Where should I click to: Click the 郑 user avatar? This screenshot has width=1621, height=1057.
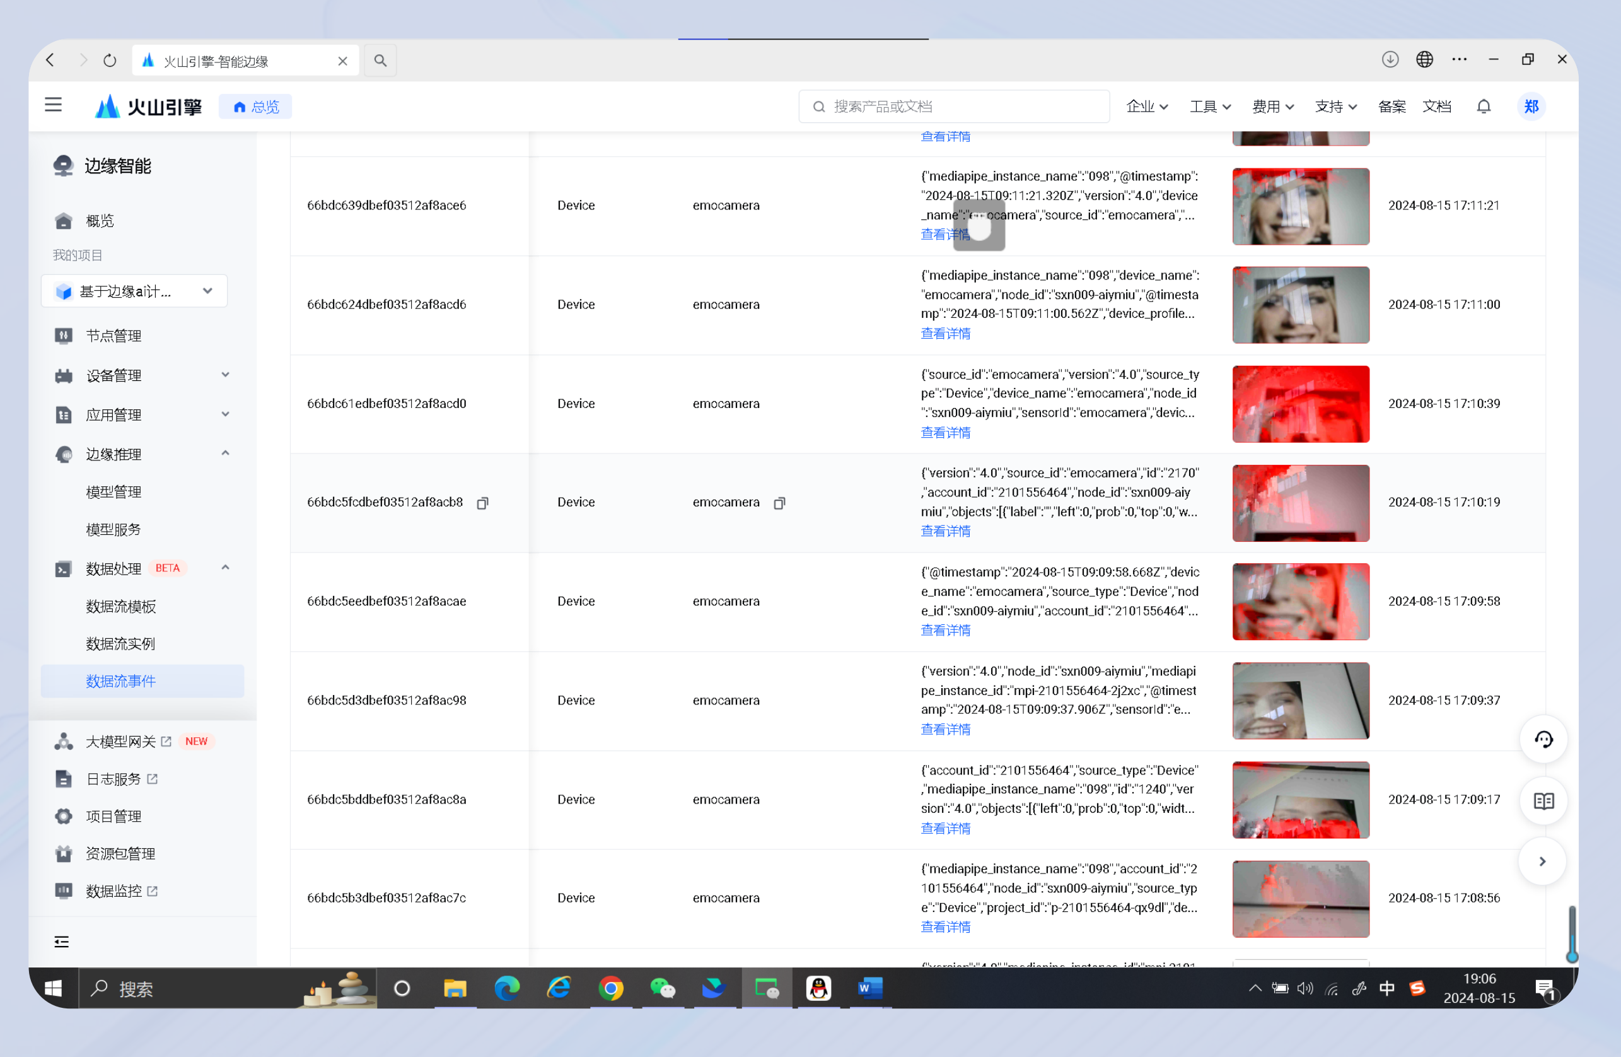[1530, 107]
